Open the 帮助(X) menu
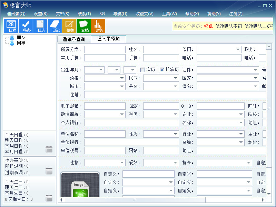Screen dimensions: 276x207 [x=192, y=14]
